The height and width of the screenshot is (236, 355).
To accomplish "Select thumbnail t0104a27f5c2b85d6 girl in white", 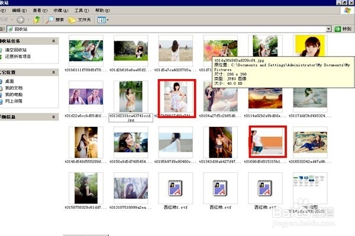I will (x=221, y=99).
